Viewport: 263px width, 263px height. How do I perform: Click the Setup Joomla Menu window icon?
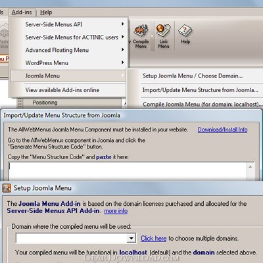[7, 188]
